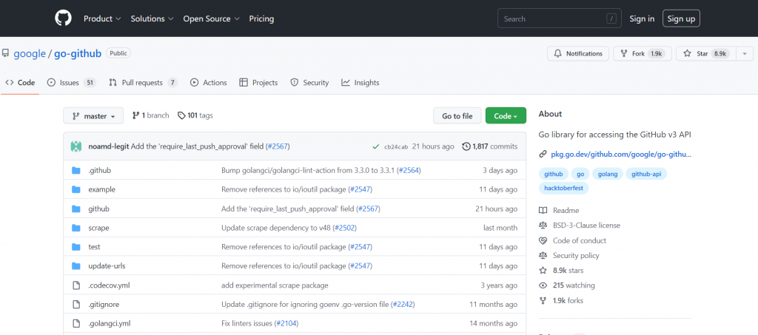
Task: Open the green Code dropdown
Action: click(506, 116)
